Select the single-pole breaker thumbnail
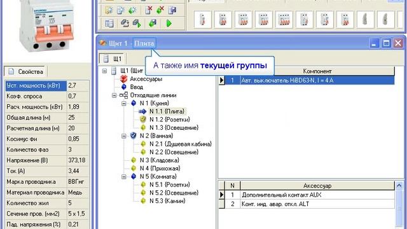The height and width of the screenshot is (229, 407). 202,20
